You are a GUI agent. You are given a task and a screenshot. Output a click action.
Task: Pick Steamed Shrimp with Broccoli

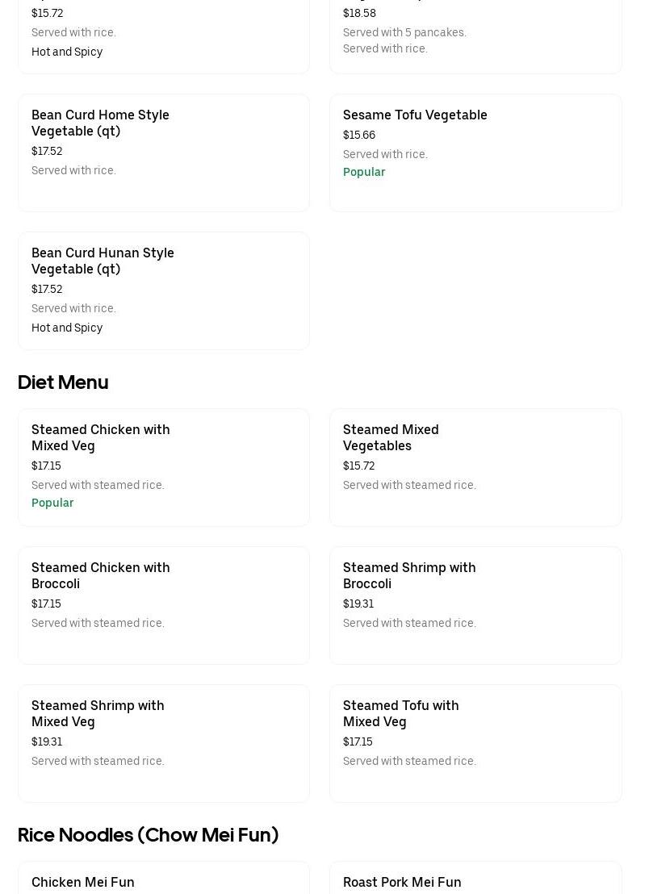coord(409,575)
